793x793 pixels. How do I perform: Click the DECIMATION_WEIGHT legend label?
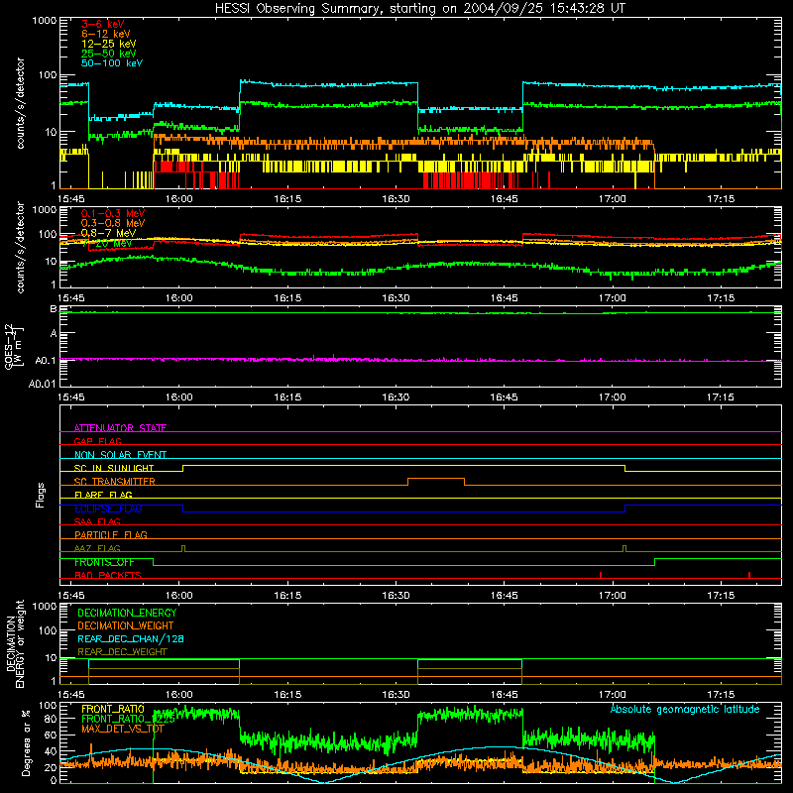tap(126, 625)
